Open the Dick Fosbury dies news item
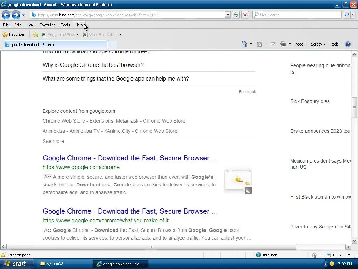Image resolution: width=358 pixels, height=269 pixels. point(310,101)
